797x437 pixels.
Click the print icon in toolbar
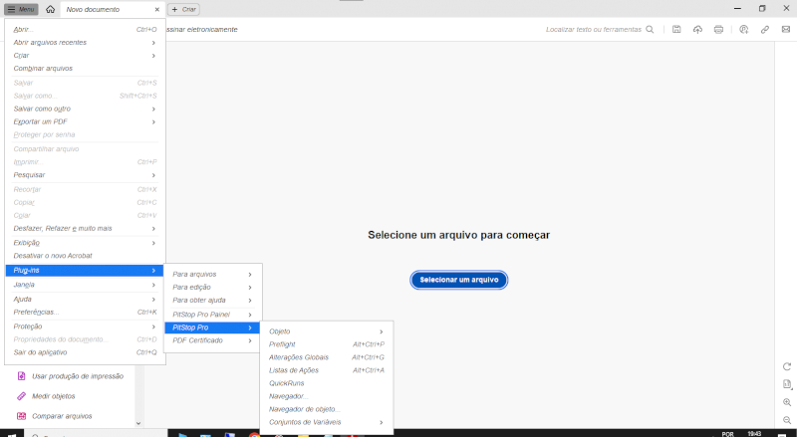click(x=718, y=30)
